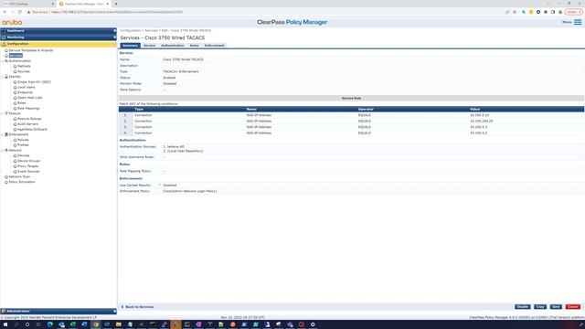Click Cisco Admin Network Login Policy text
This screenshot has height=329, width=585.
pos(190,191)
